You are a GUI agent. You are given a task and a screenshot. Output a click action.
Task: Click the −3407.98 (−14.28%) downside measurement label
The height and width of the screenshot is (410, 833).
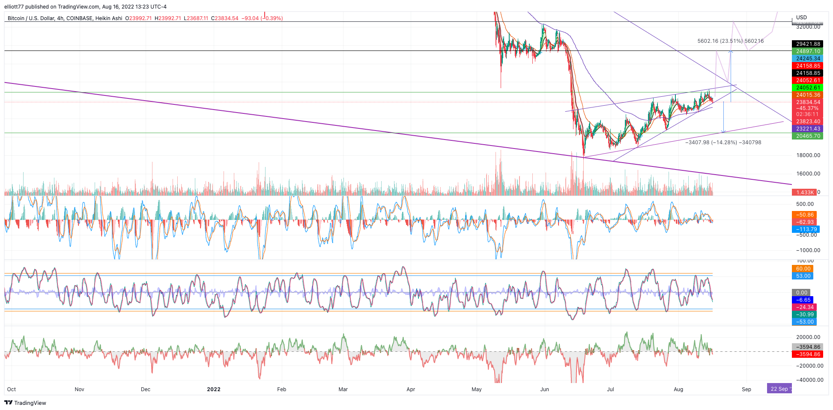[723, 143]
